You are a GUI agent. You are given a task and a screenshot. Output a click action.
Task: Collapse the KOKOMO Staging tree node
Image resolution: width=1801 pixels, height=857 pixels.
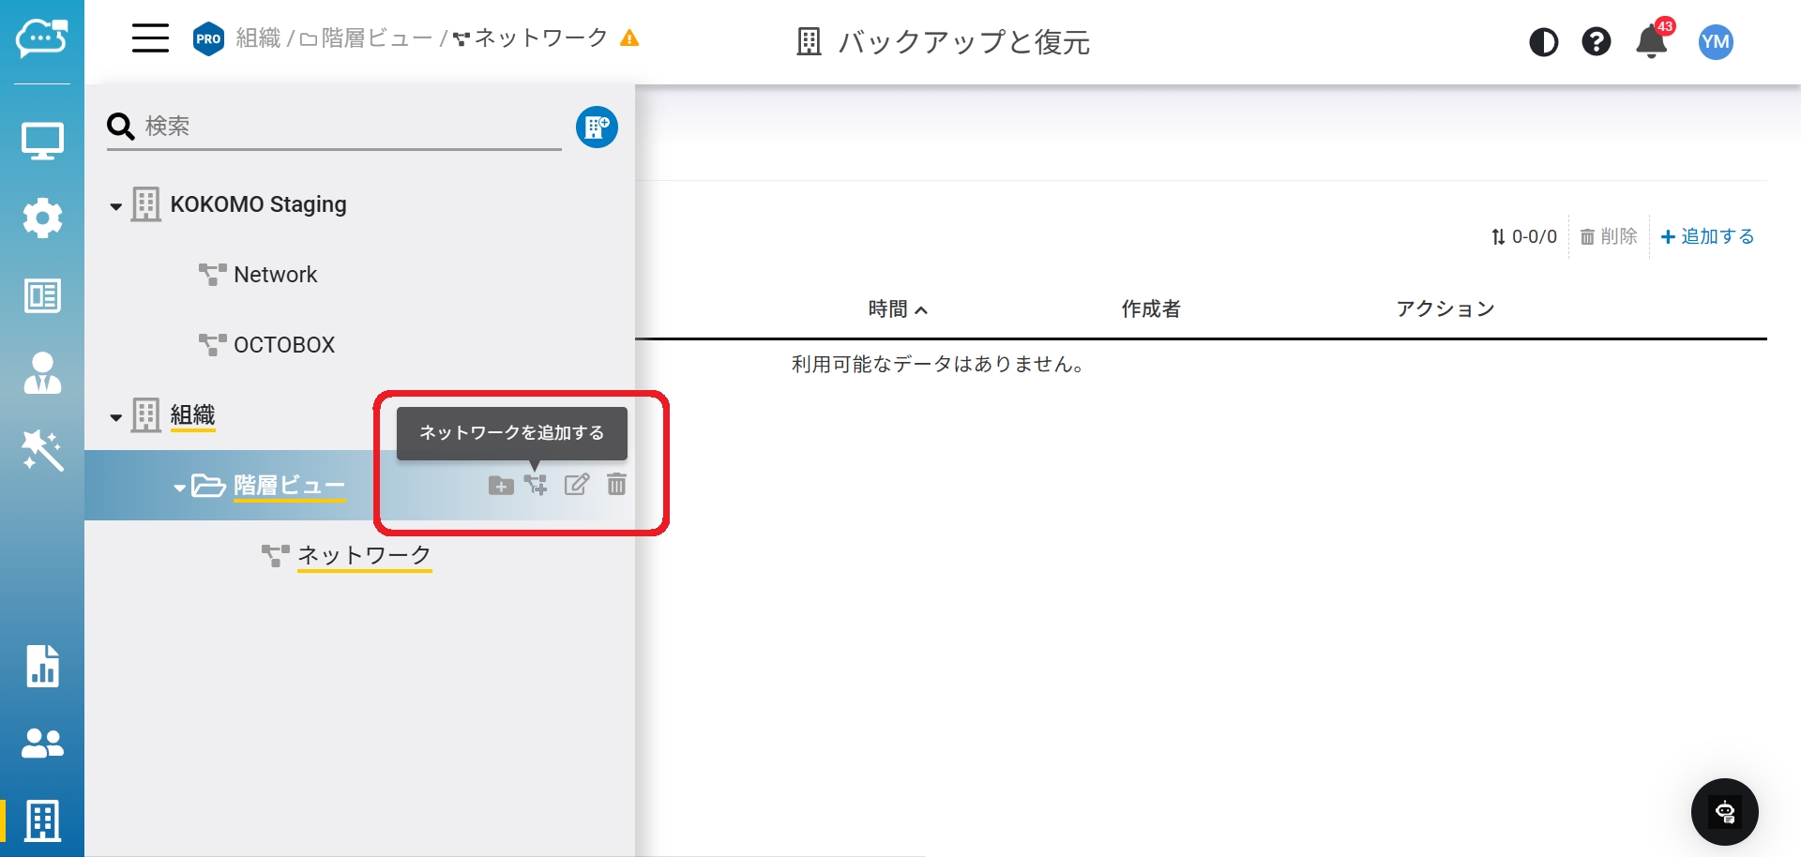pos(115,206)
